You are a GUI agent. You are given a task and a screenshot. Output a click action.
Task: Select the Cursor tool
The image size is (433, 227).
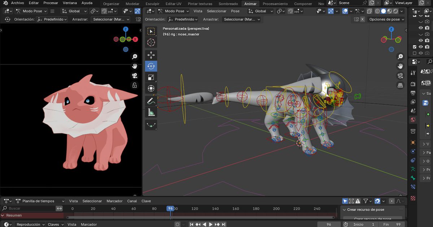tap(151, 42)
